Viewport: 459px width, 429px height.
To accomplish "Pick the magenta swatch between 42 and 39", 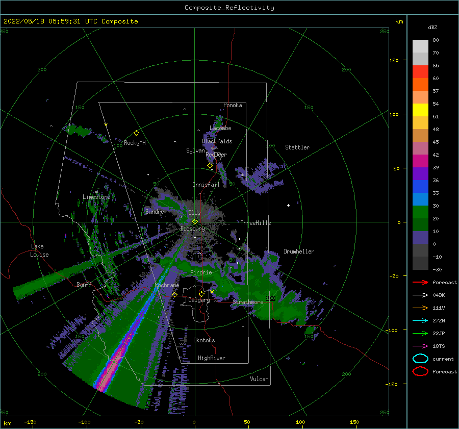I will click(420, 161).
